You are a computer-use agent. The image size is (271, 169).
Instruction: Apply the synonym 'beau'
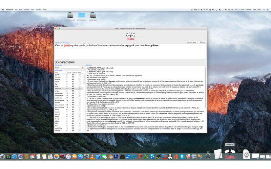[x=79, y=123]
